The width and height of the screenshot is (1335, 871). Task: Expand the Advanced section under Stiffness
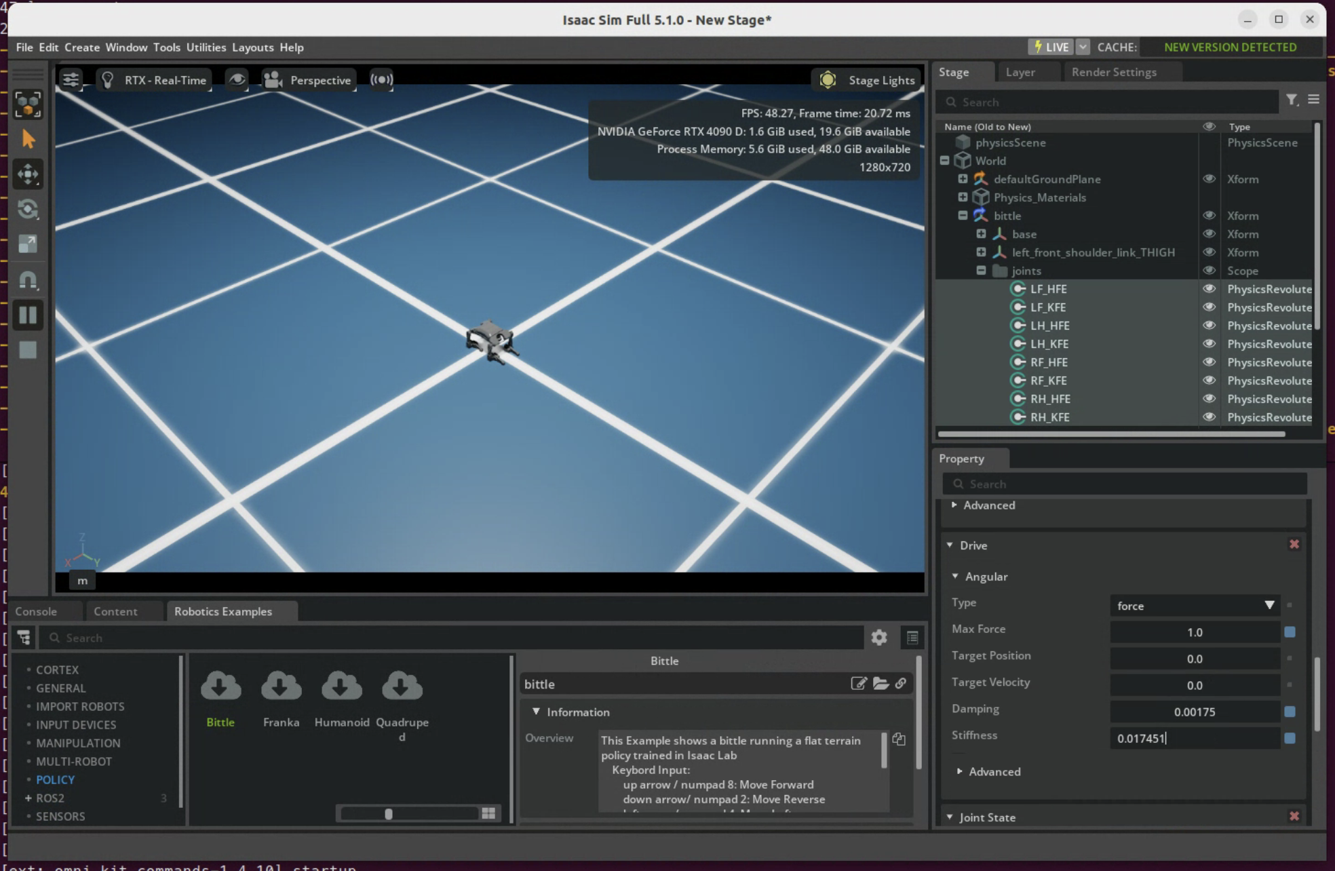click(x=959, y=771)
